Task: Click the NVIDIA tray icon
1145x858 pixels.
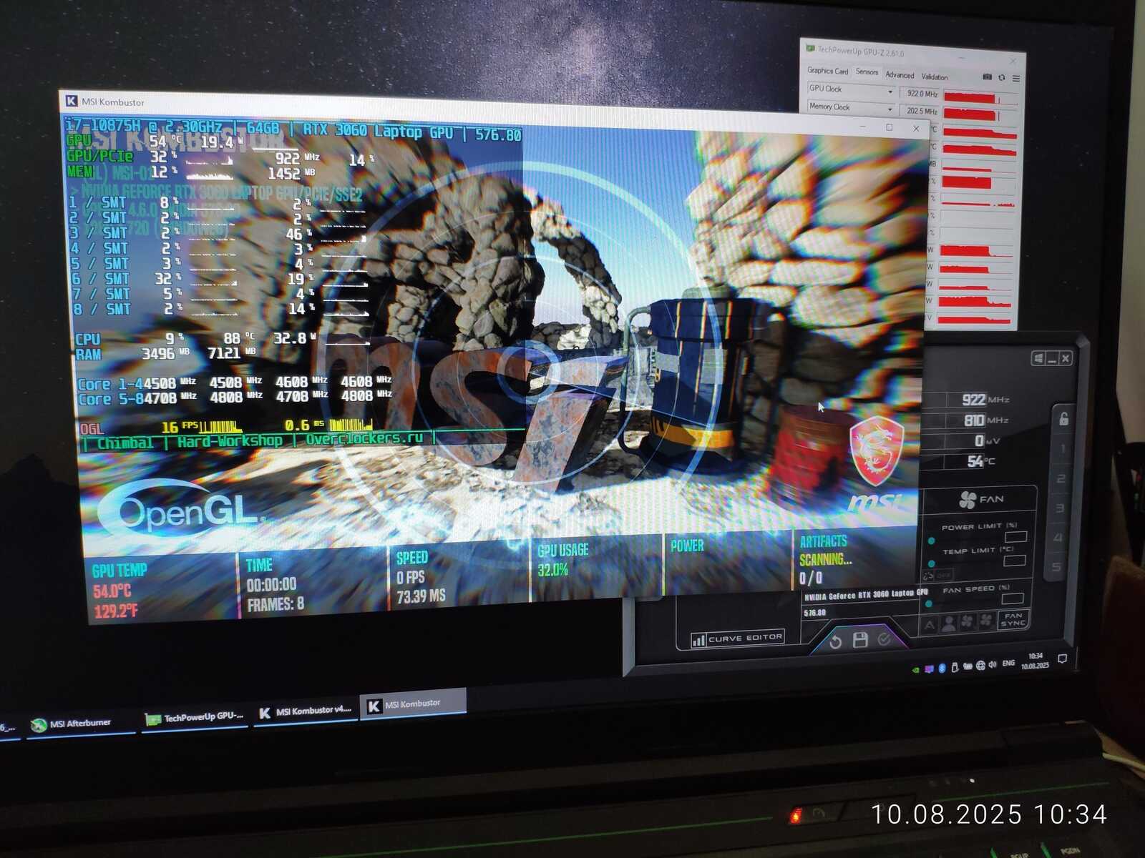Action: click(915, 670)
